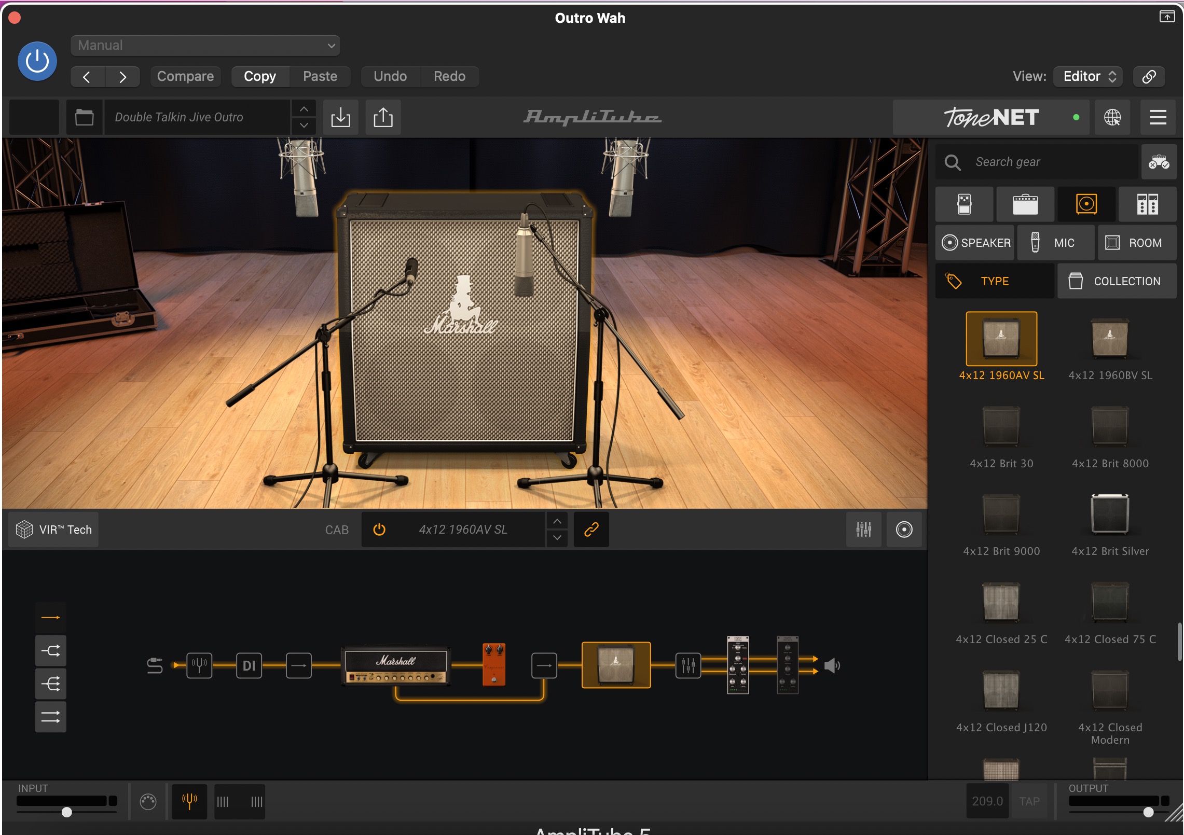Toggle the tuner button in bottom bar
The image size is (1184, 835).
tap(189, 801)
